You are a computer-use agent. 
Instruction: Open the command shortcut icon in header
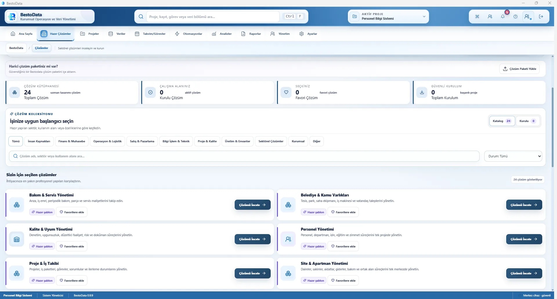tap(477, 17)
